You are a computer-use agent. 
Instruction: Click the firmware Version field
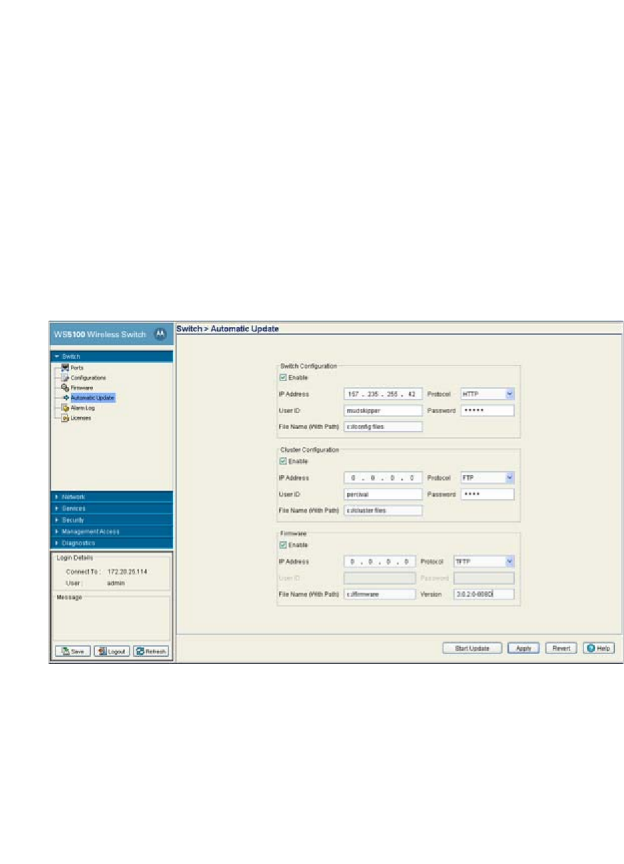(x=484, y=594)
